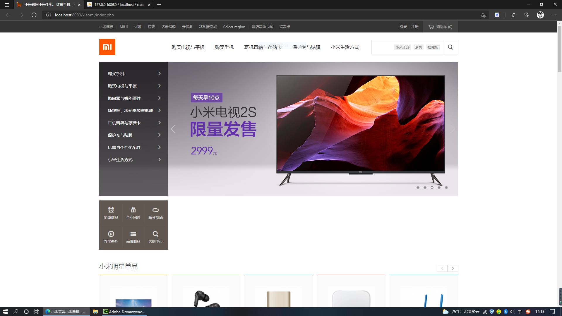Click the orange MI logo
Viewport: 562px width, 316px height.
(107, 47)
